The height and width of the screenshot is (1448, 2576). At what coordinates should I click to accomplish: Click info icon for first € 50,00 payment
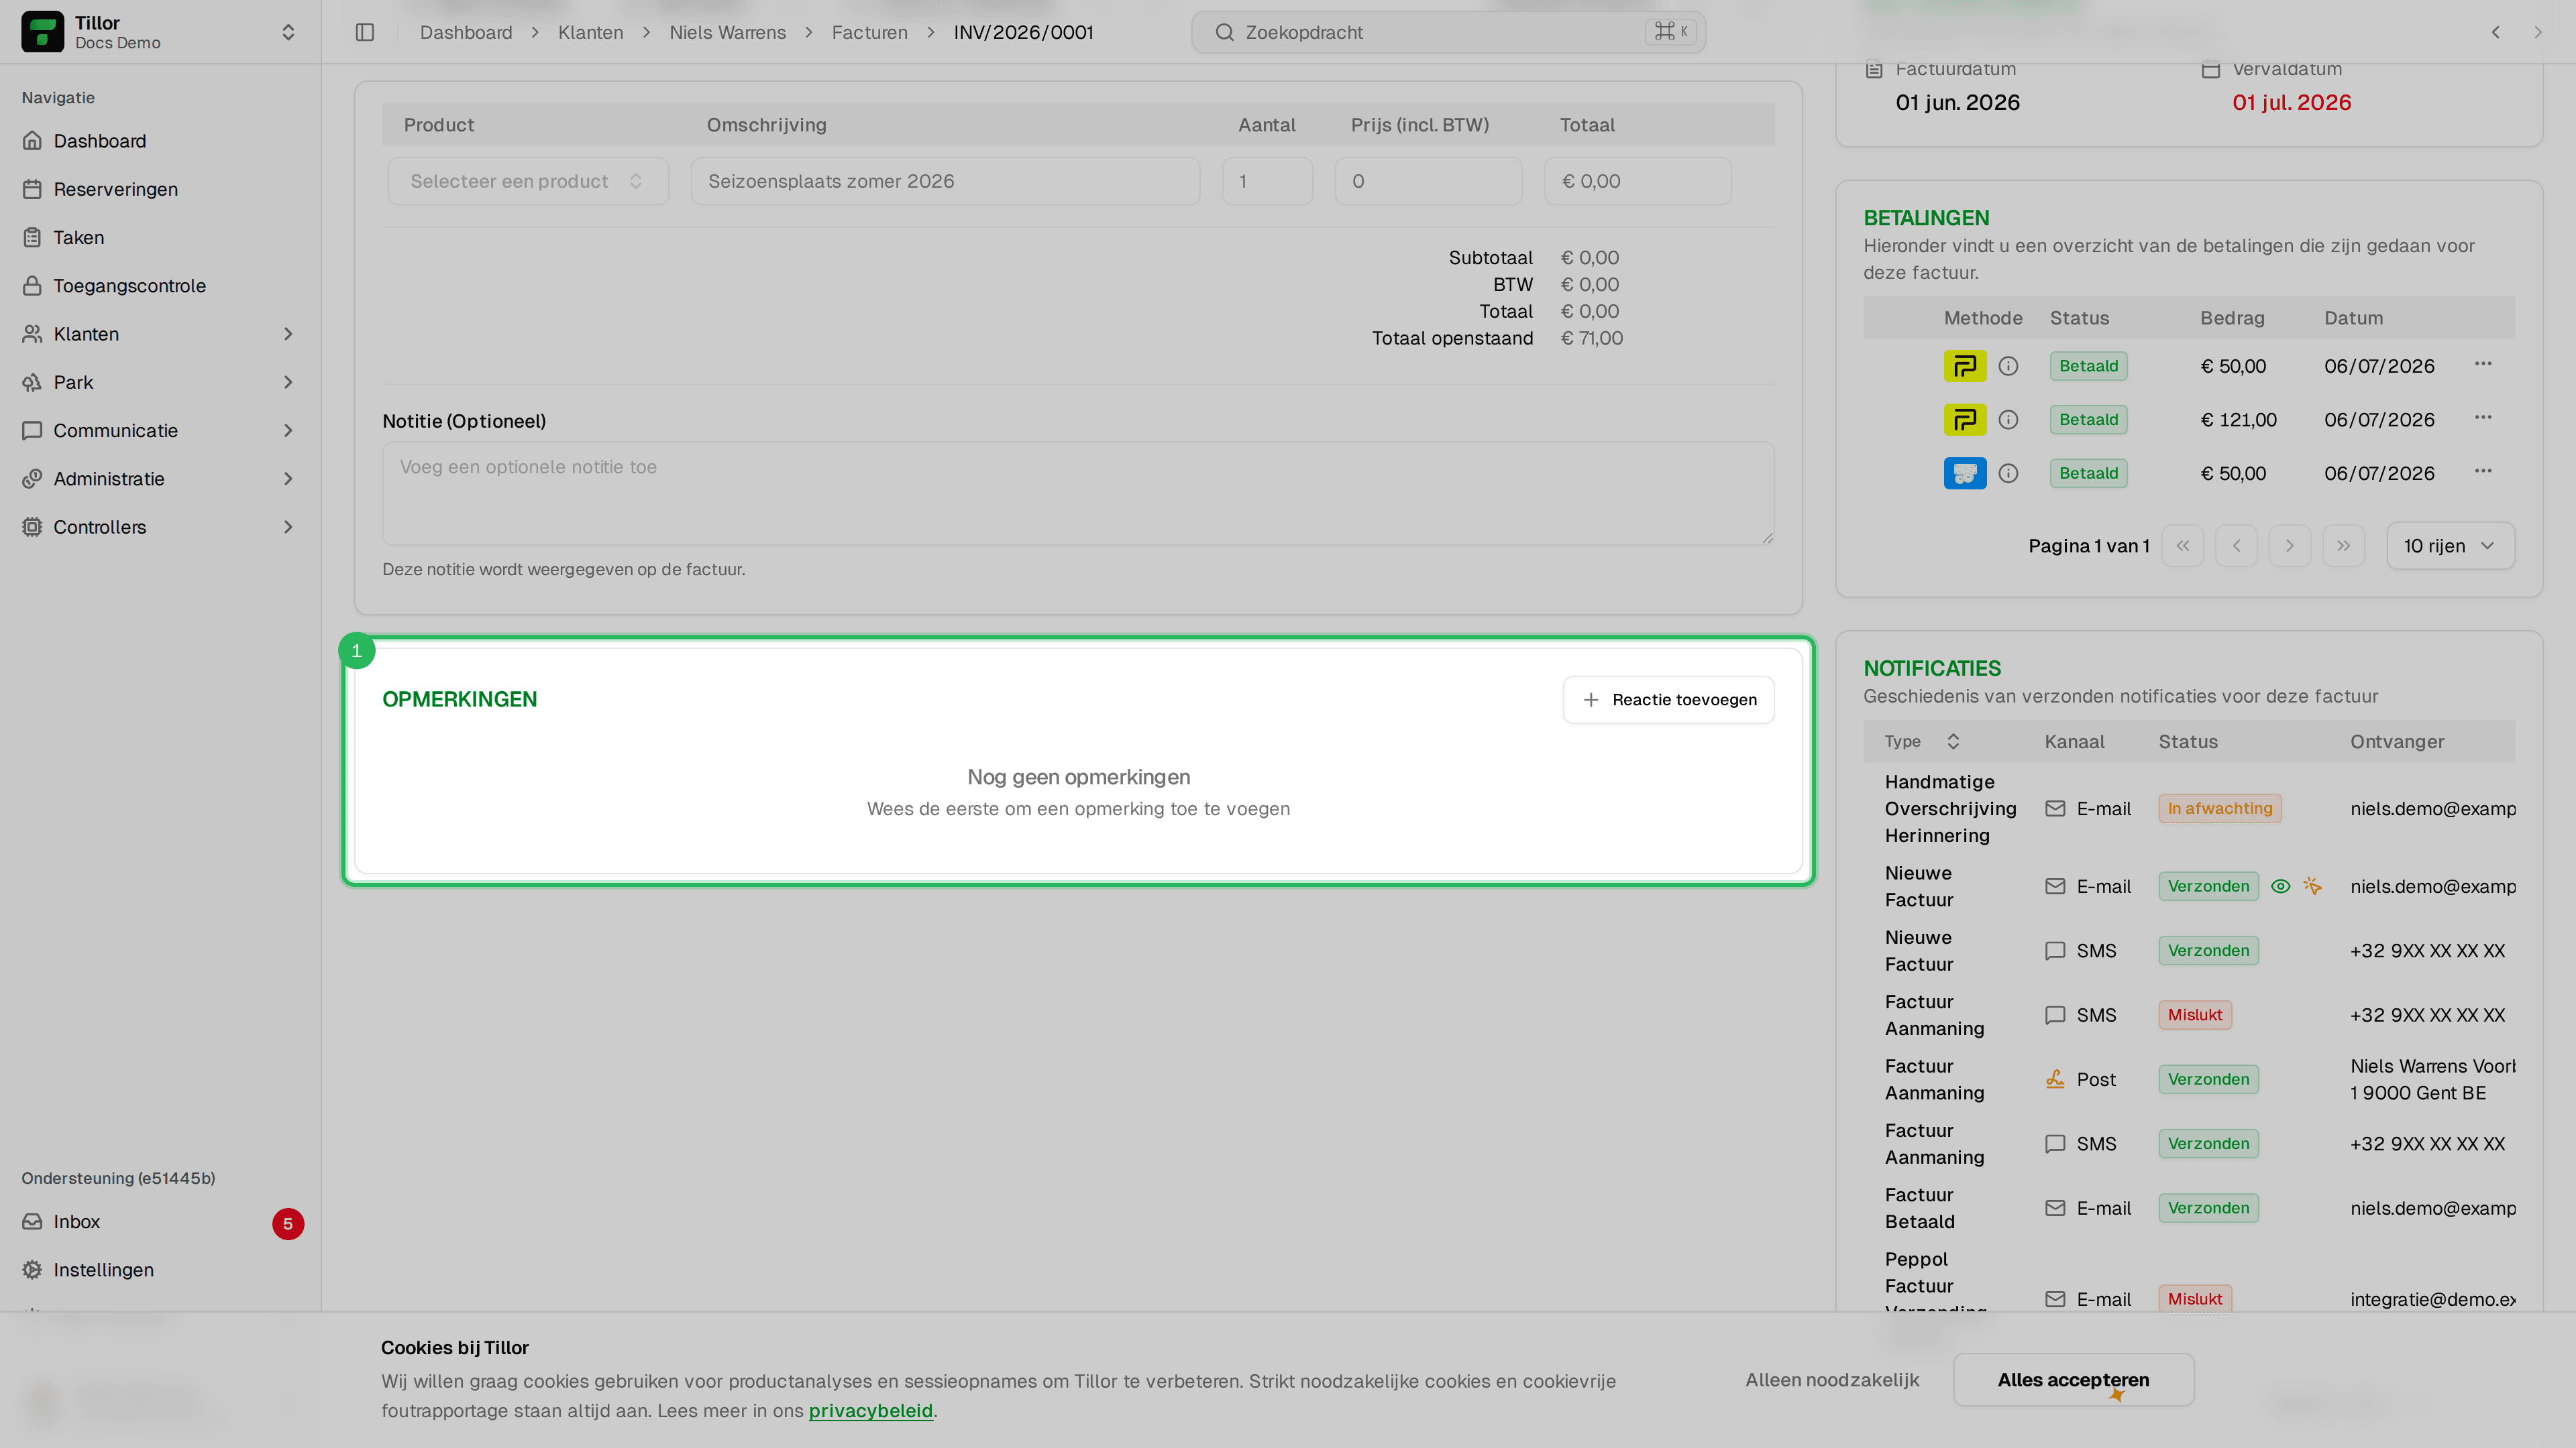click(2008, 366)
